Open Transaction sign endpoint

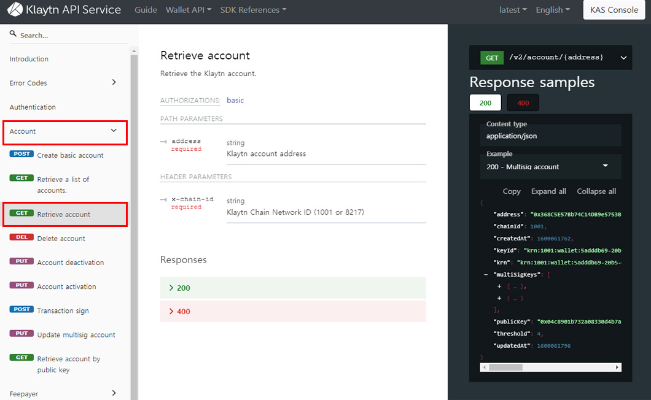(x=63, y=311)
